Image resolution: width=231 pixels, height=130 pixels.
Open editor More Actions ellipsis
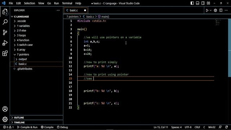226,10
